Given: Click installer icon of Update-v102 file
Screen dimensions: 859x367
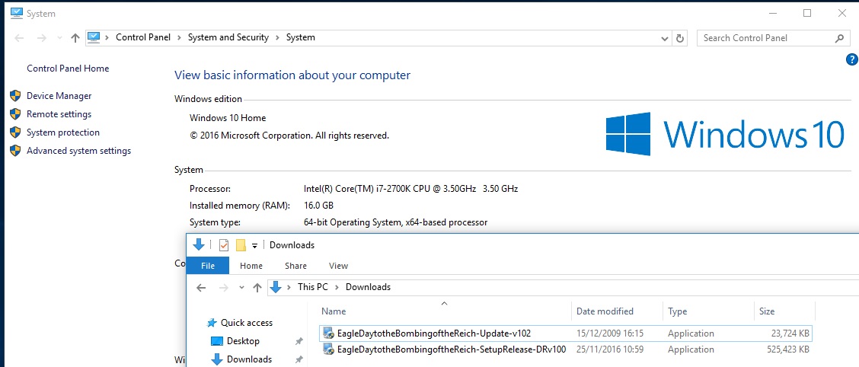Looking at the screenshot, I should point(329,333).
